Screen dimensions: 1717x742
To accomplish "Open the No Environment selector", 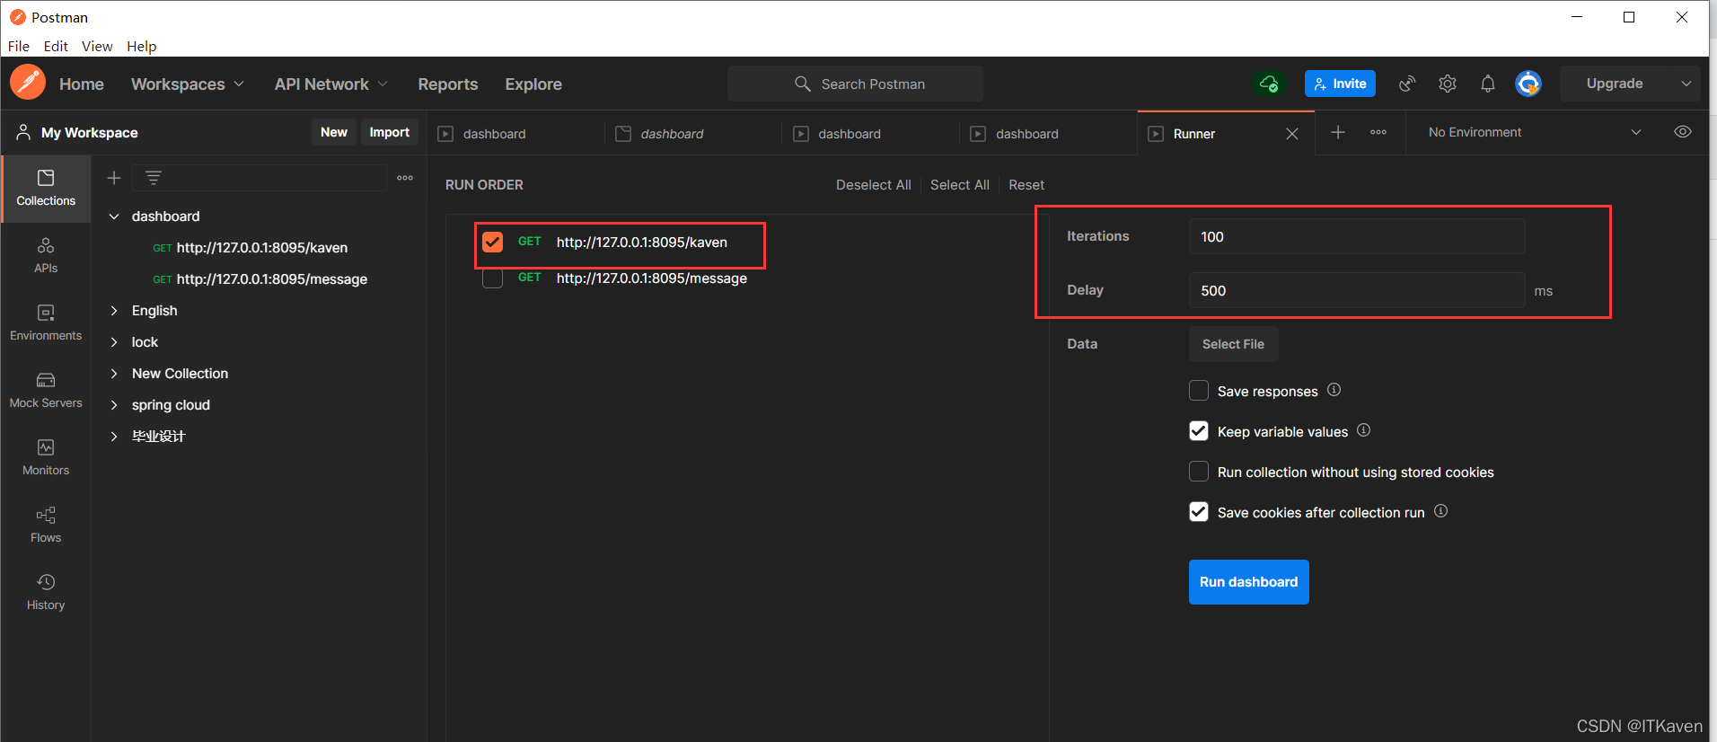I will tap(1535, 132).
